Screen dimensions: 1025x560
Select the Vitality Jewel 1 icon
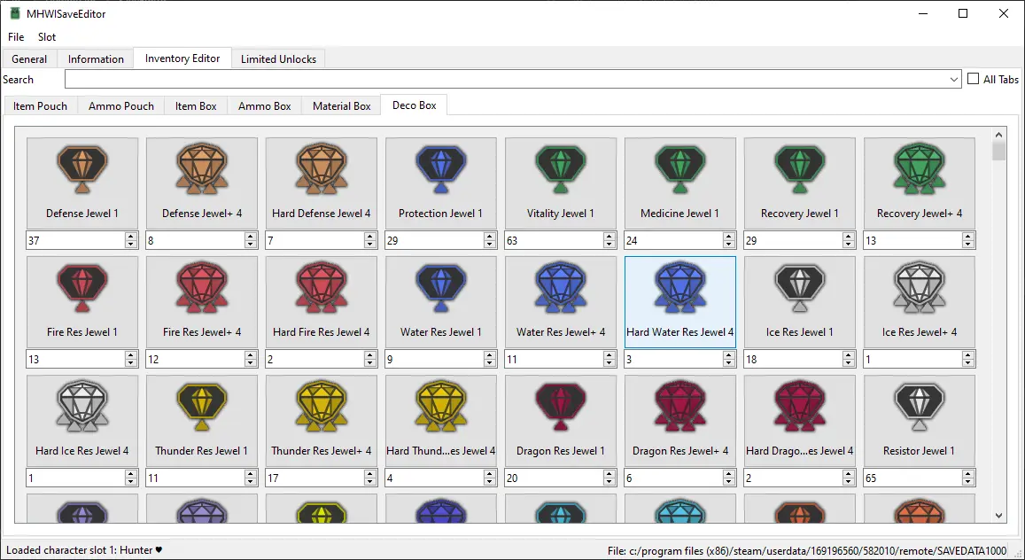coord(561,168)
